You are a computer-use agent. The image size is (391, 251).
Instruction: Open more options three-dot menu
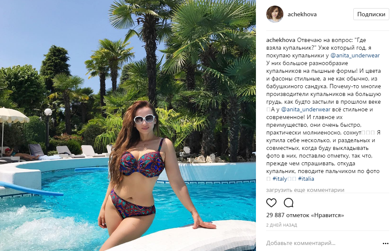(x=385, y=243)
